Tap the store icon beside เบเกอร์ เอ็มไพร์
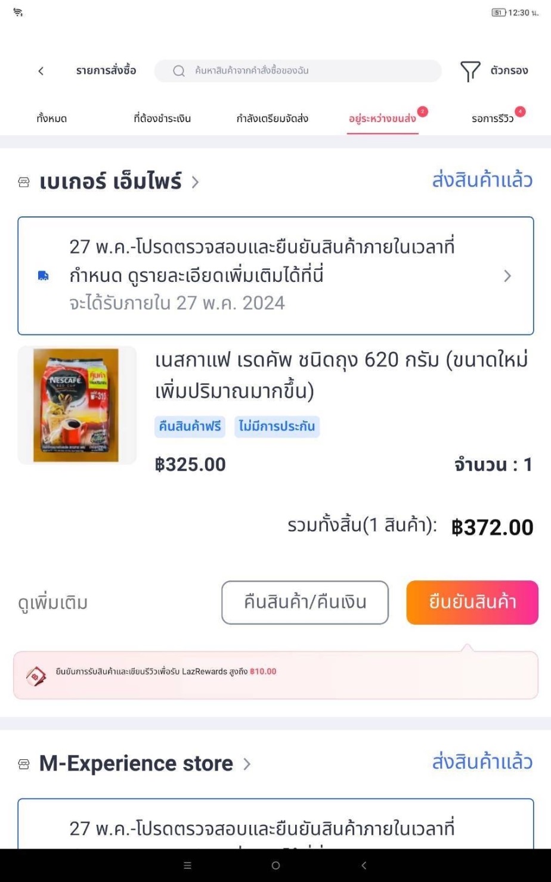 point(24,182)
